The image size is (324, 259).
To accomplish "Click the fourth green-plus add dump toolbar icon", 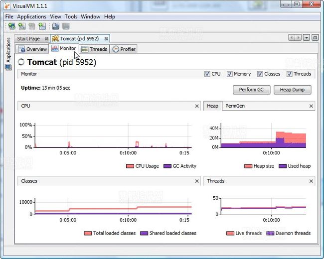I will point(42,26).
